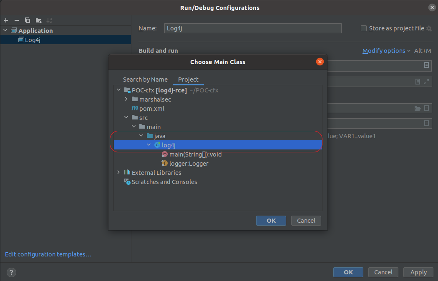Screen dimensions: 438x281
Task: Click the POC-cfx project module icon
Action: point(127,90)
